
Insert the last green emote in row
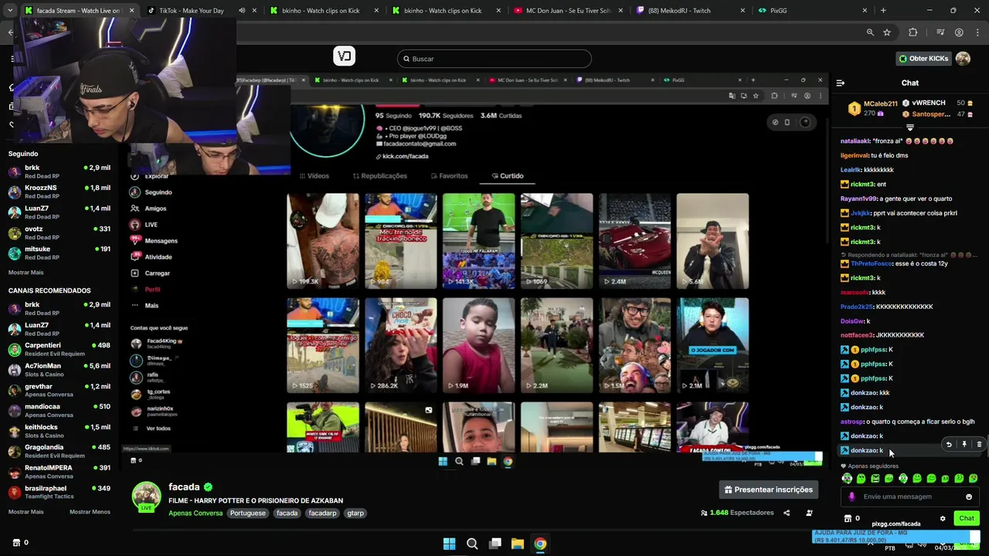tap(973, 479)
